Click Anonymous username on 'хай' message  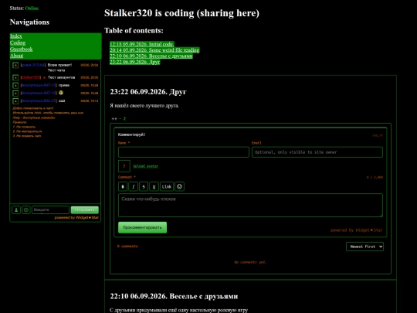[x=39, y=101]
